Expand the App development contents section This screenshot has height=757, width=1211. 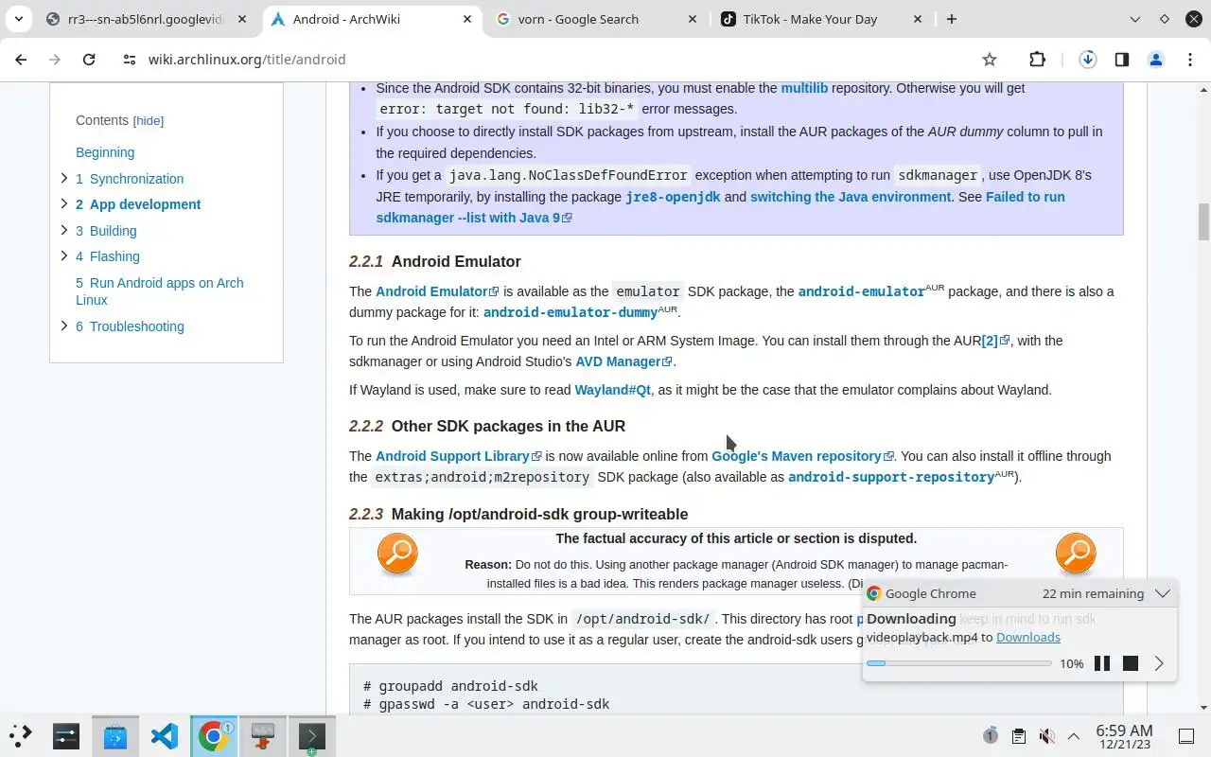(x=64, y=203)
